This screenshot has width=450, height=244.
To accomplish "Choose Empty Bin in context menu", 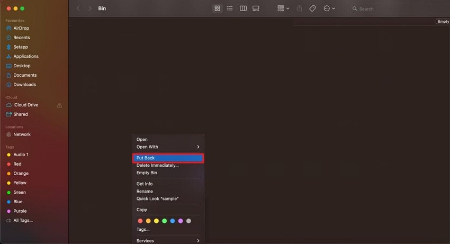I will coord(168,173).
